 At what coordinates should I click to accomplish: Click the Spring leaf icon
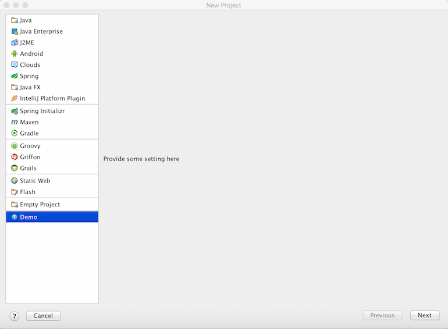tap(15, 76)
